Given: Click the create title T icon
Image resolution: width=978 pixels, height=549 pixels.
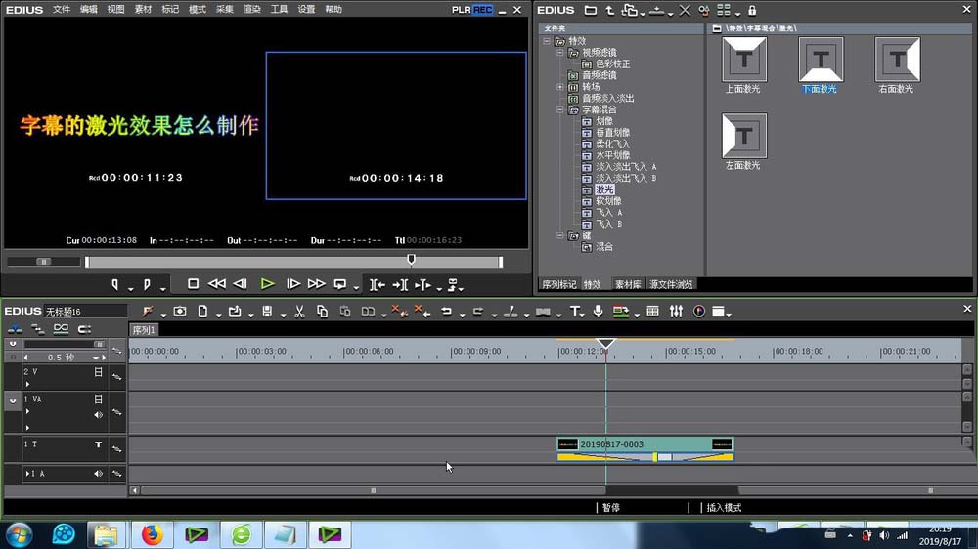Looking at the screenshot, I should pyautogui.click(x=574, y=311).
